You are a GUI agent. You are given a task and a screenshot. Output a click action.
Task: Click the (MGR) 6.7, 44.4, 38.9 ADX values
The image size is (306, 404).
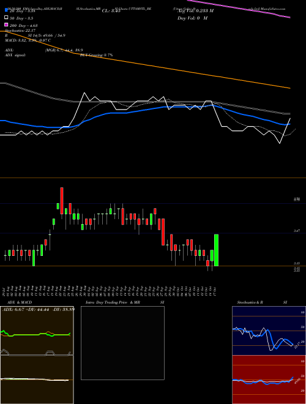pyautogui.click(x=64, y=50)
